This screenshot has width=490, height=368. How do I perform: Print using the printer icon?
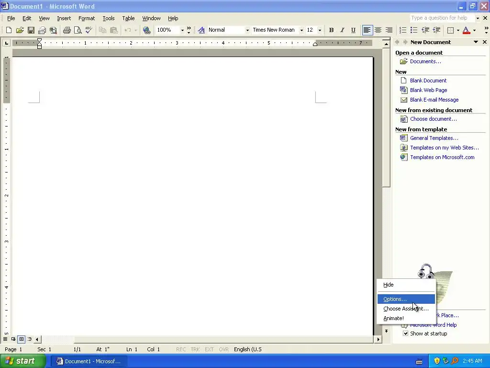(67, 30)
